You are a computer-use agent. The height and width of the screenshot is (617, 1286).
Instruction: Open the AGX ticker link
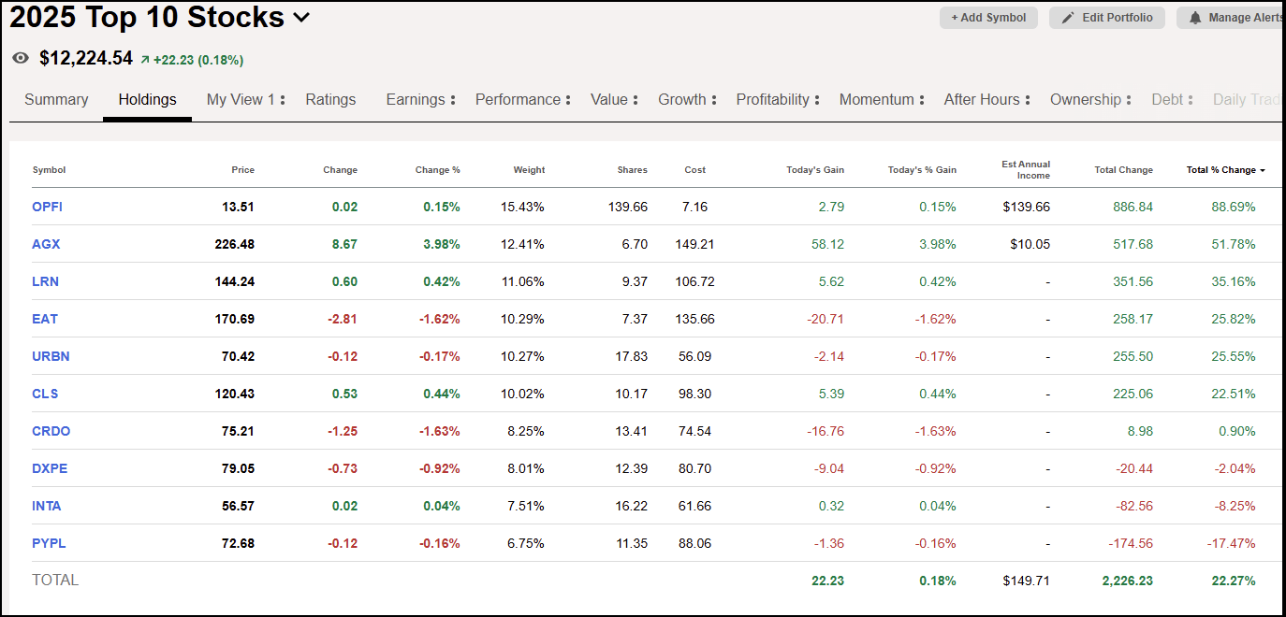pos(45,244)
